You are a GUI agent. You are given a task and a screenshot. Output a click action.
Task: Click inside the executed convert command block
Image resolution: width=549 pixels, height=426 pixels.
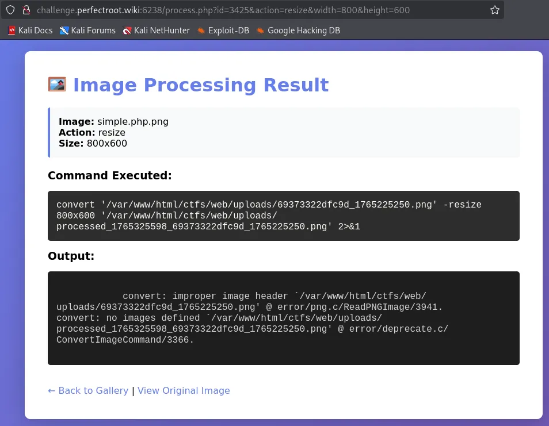click(283, 216)
